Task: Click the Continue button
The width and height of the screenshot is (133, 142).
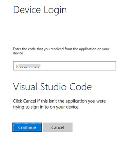Action: [27, 127]
